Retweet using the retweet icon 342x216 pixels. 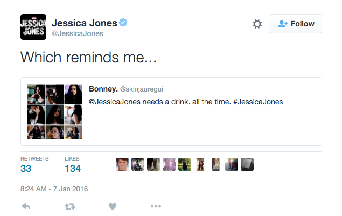pos(69,206)
